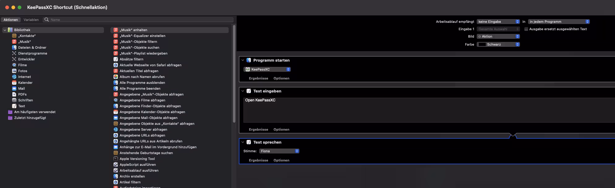Show Optionen of Text eingeben
The image size is (615, 188).
(282, 129)
